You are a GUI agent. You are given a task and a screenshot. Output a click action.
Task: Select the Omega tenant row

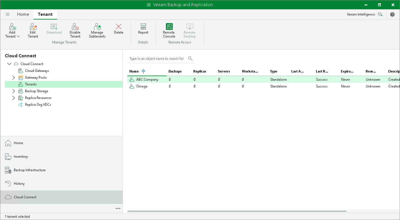point(264,86)
